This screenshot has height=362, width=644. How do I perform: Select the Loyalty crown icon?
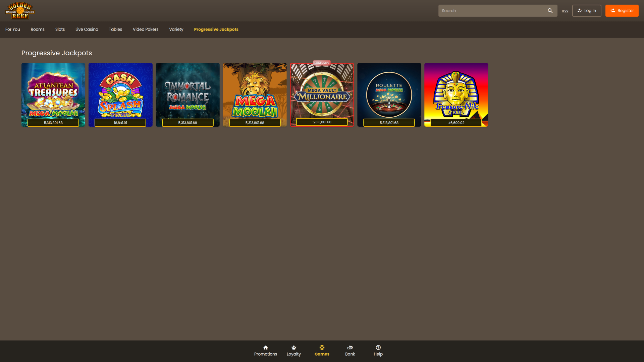click(x=293, y=348)
